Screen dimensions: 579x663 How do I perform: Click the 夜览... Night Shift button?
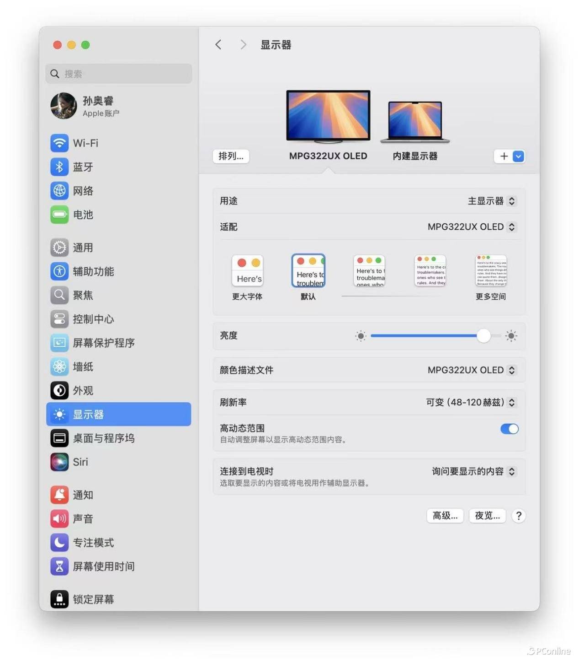pyautogui.click(x=487, y=516)
